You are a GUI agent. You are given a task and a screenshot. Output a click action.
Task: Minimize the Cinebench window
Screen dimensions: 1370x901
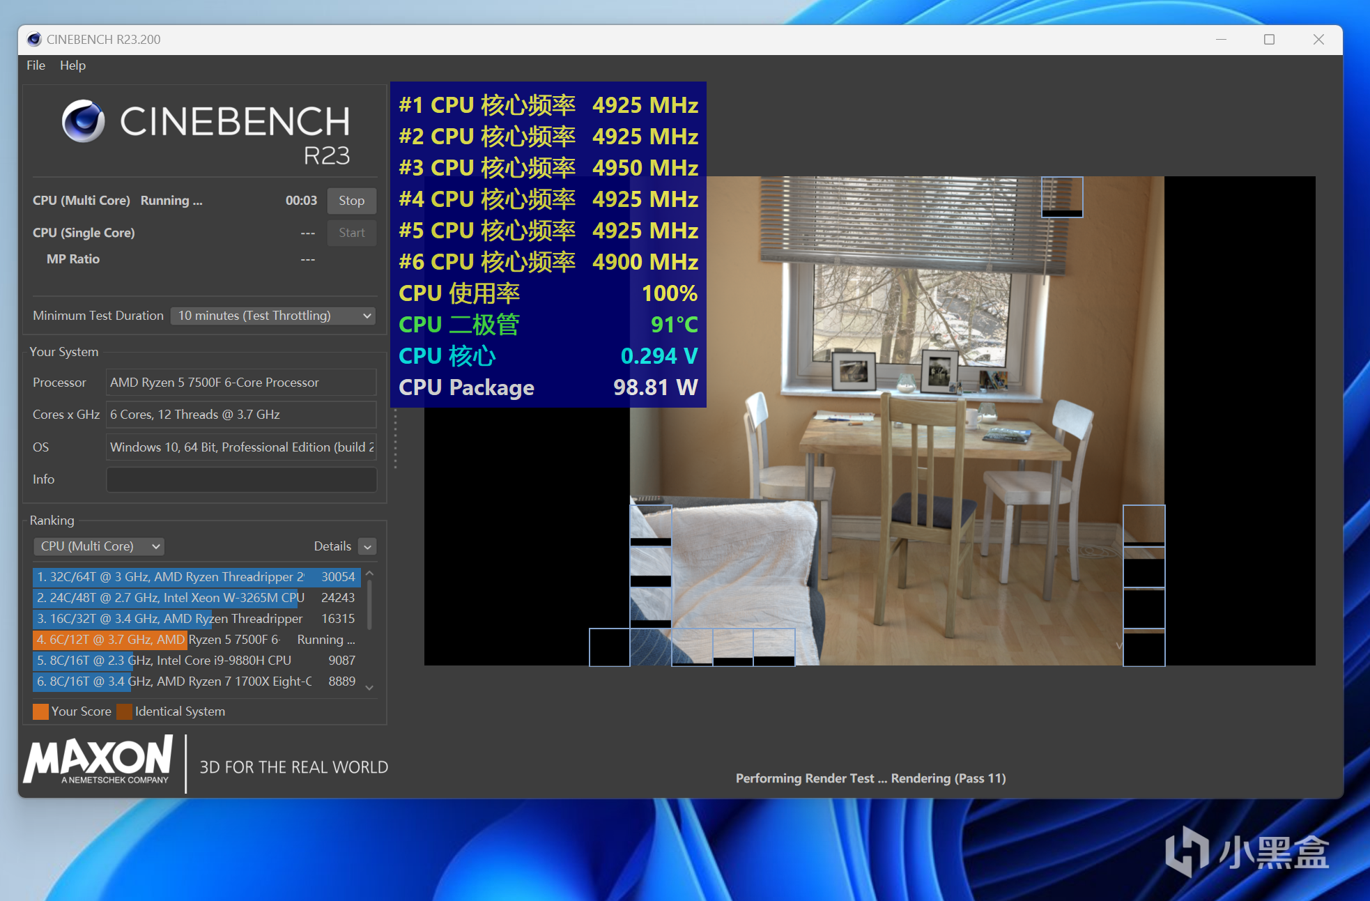pos(1221,40)
